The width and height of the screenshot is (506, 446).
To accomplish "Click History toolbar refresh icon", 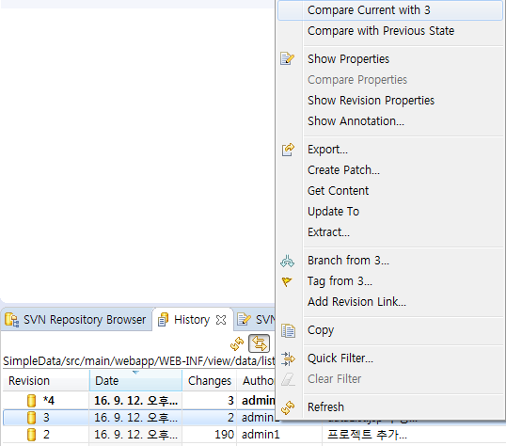I will tap(237, 343).
